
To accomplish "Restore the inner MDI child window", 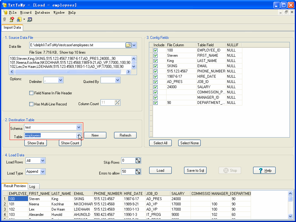I will pyautogui.click(x=286, y=12).
